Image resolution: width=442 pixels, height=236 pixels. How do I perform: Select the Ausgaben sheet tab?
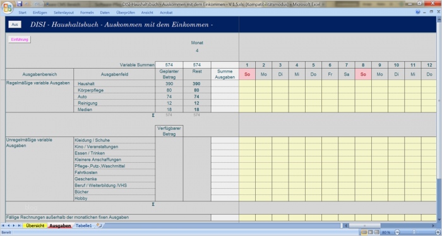click(x=60, y=225)
